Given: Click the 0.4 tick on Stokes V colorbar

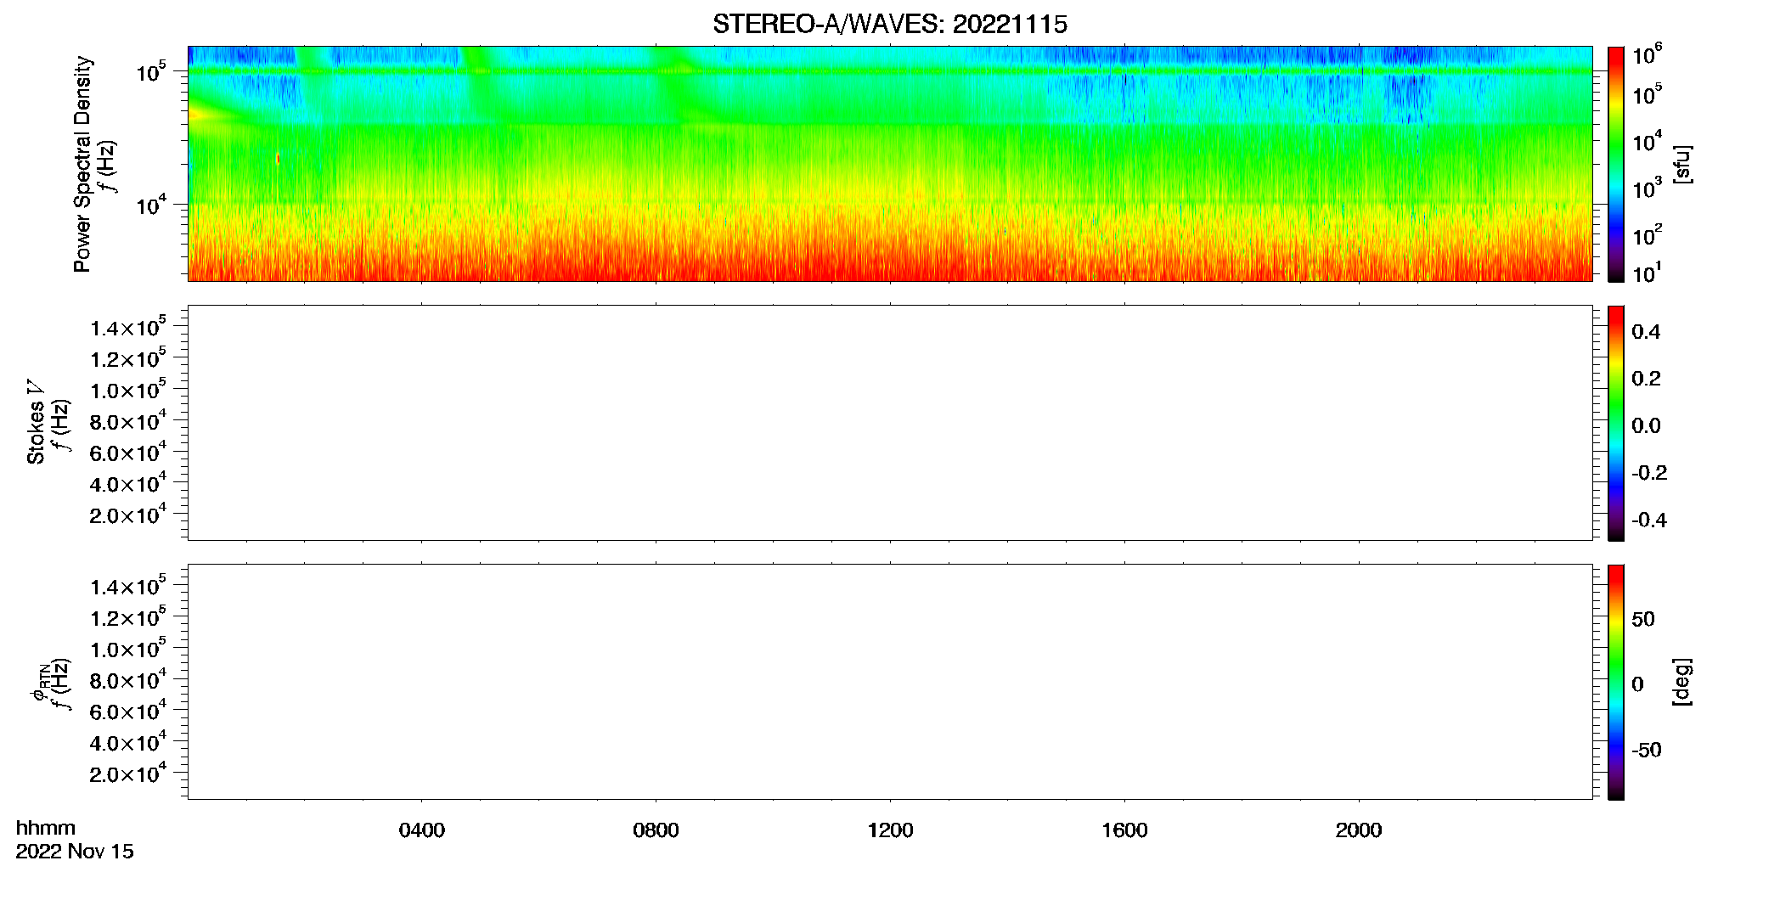Looking at the screenshot, I should 1646,332.
